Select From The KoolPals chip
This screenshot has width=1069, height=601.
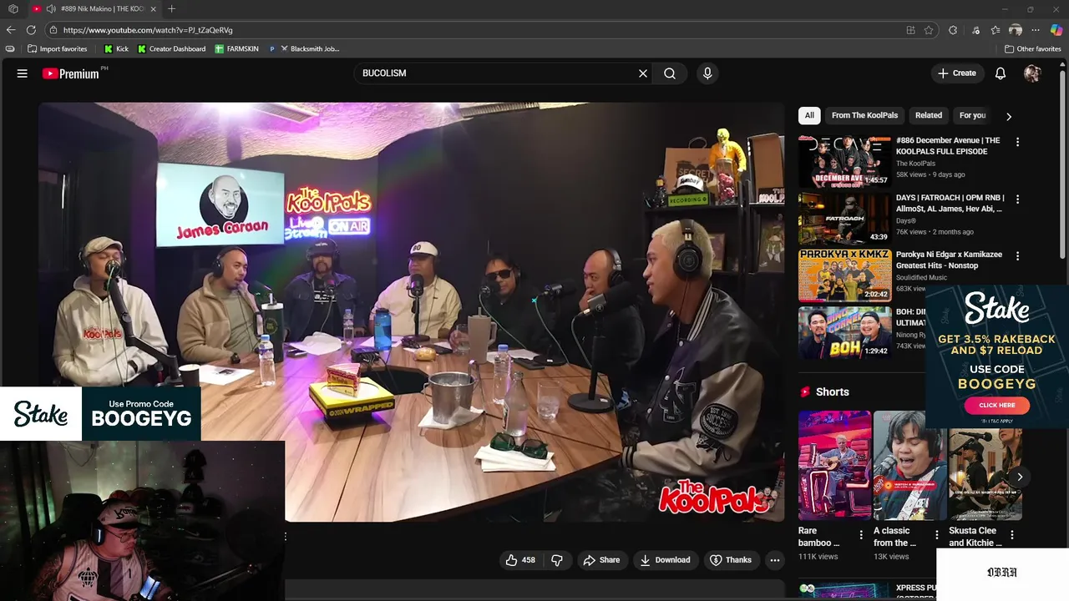pyautogui.click(x=864, y=115)
